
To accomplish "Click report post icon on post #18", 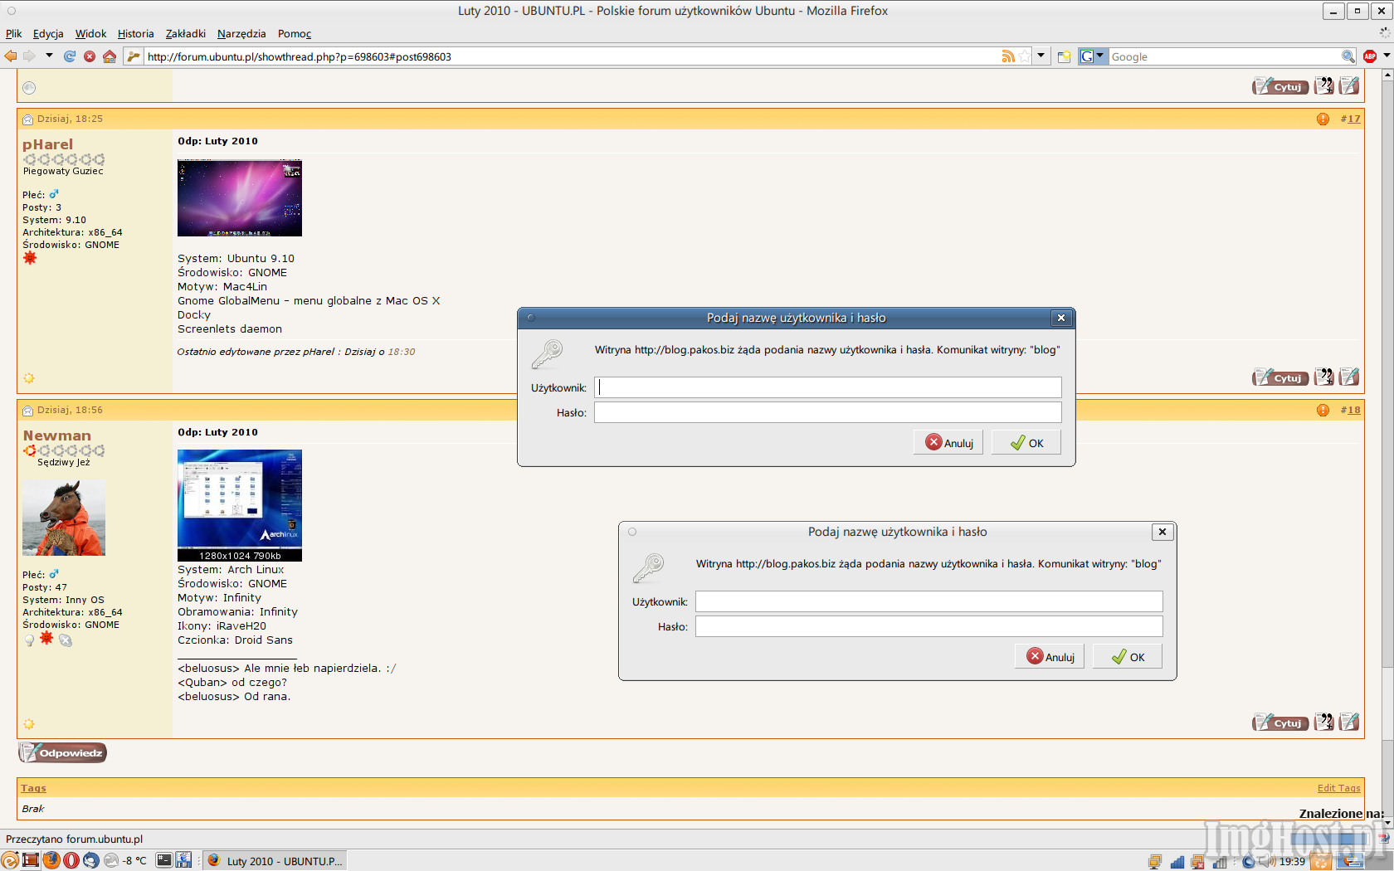I will point(1323,410).
